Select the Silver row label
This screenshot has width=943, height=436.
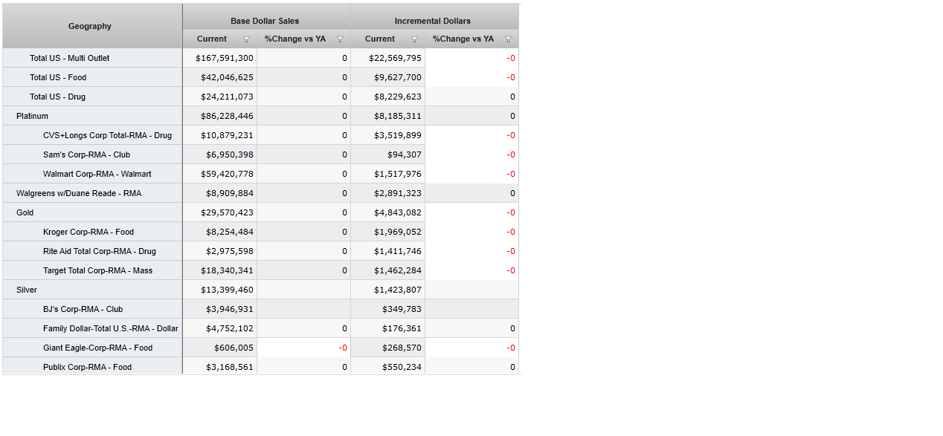click(x=27, y=290)
